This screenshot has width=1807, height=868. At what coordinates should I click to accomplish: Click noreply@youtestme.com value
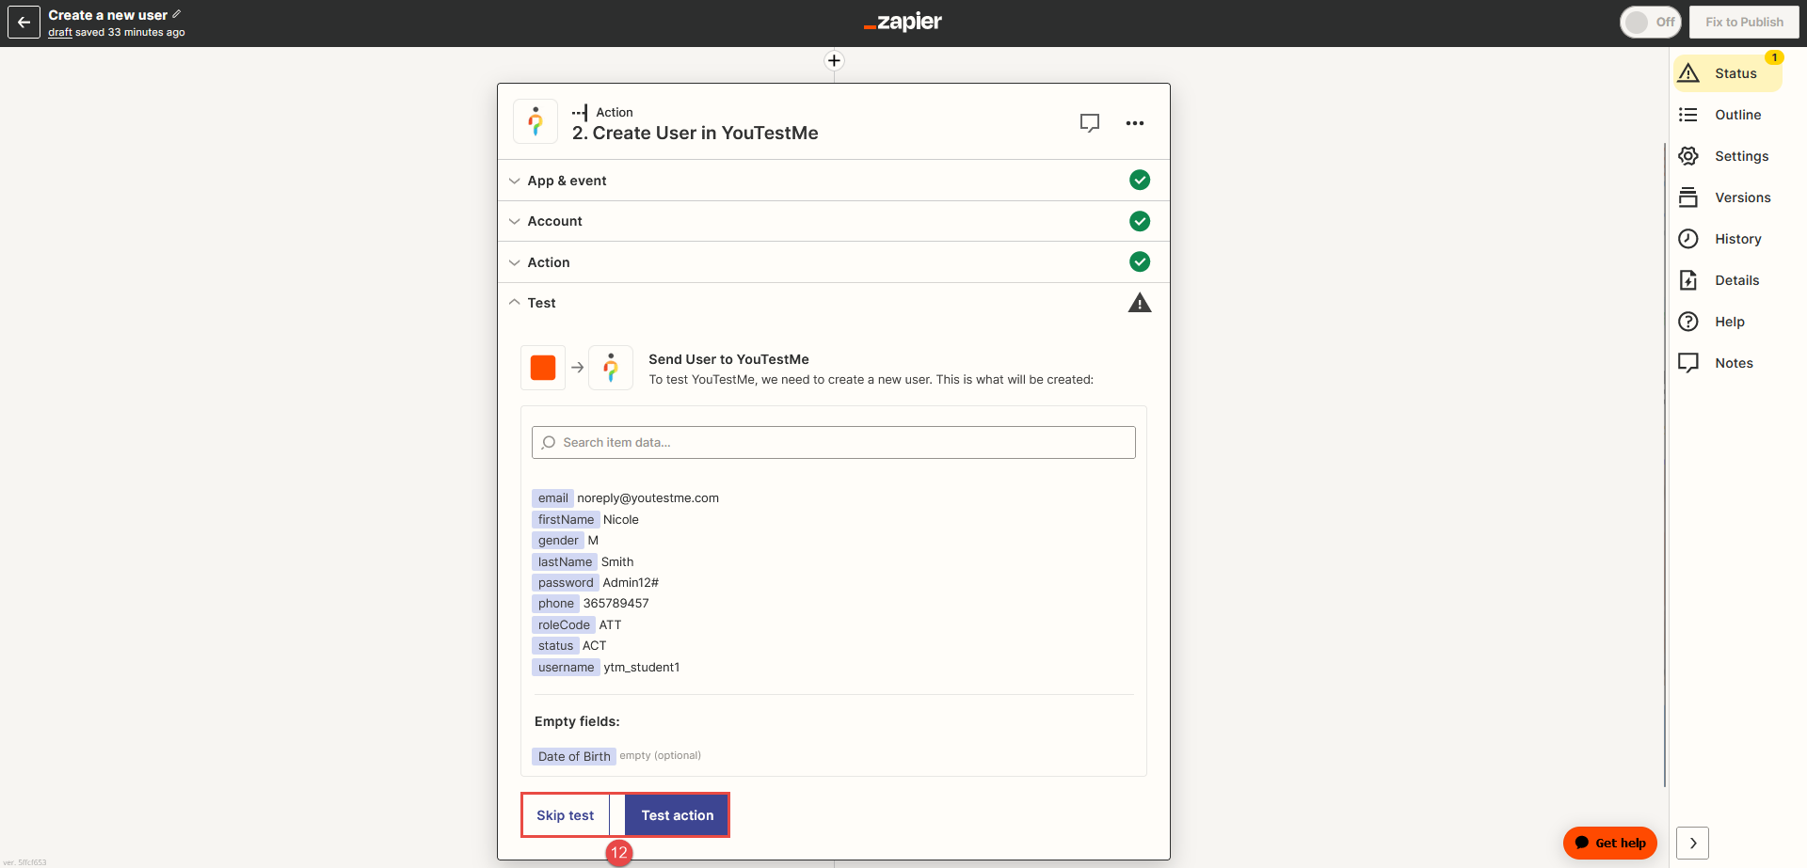[648, 498]
